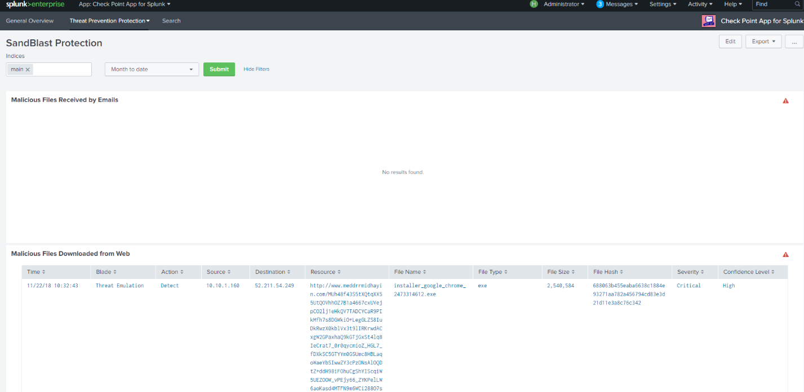Viewport: 804px width, 392px height.
Task: Click the installer_google_chrome file name
Action: 430,290
